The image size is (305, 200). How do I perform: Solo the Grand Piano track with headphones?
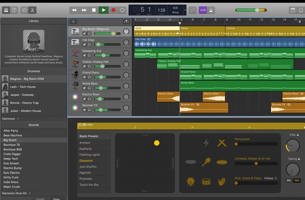pos(89,77)
